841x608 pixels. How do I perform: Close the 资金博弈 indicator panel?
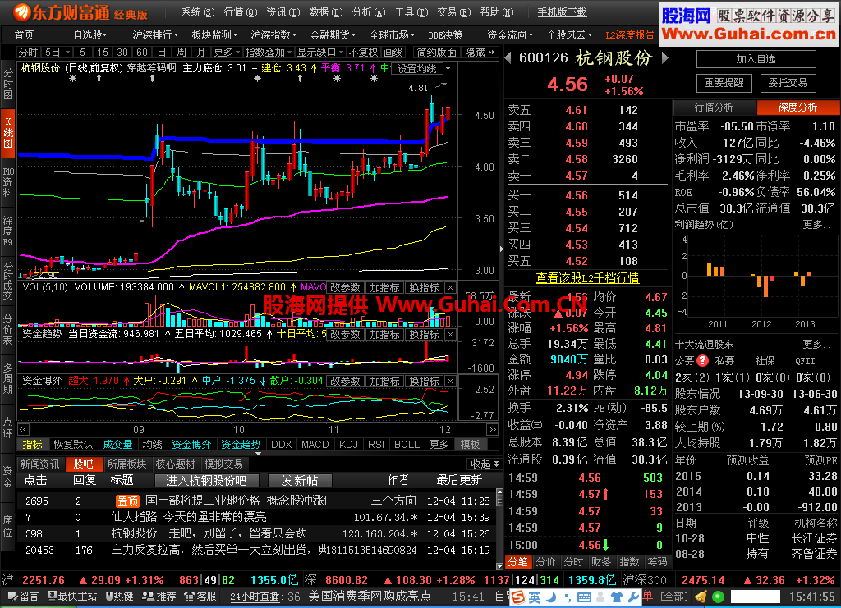click(x=449, y=382)
